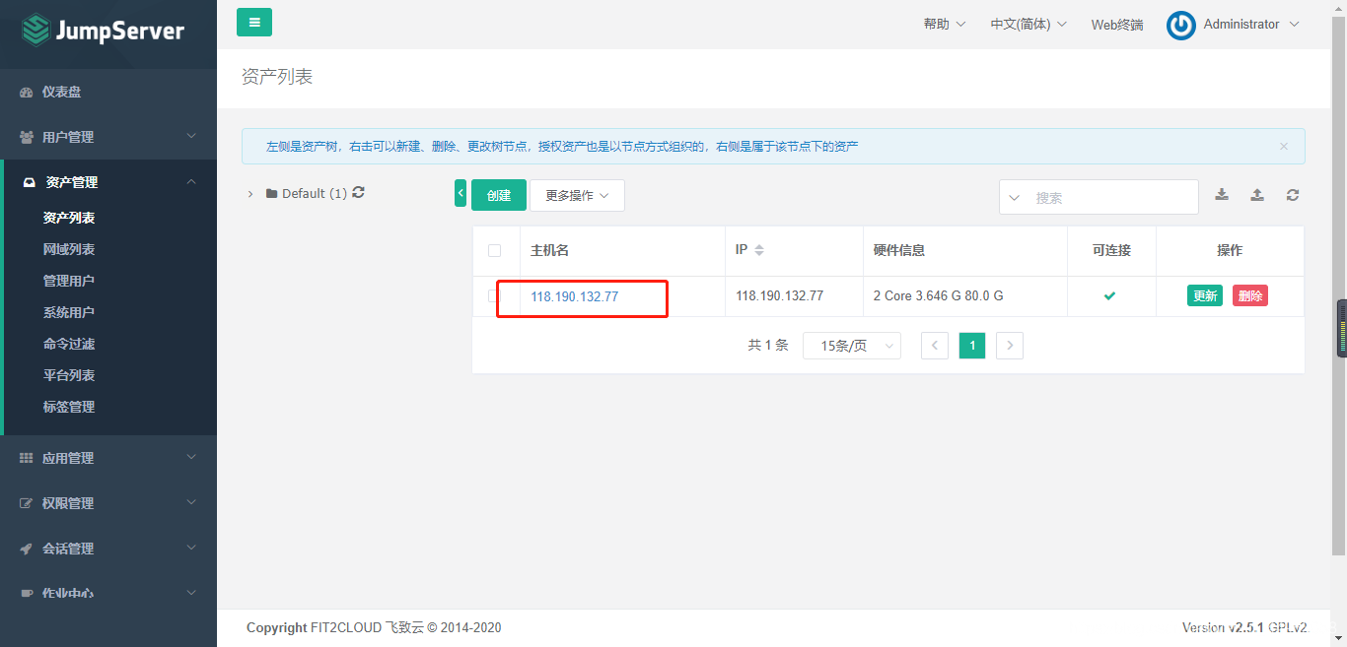
Task: Expand the Default tree node arrow
Action: point(250,194)
